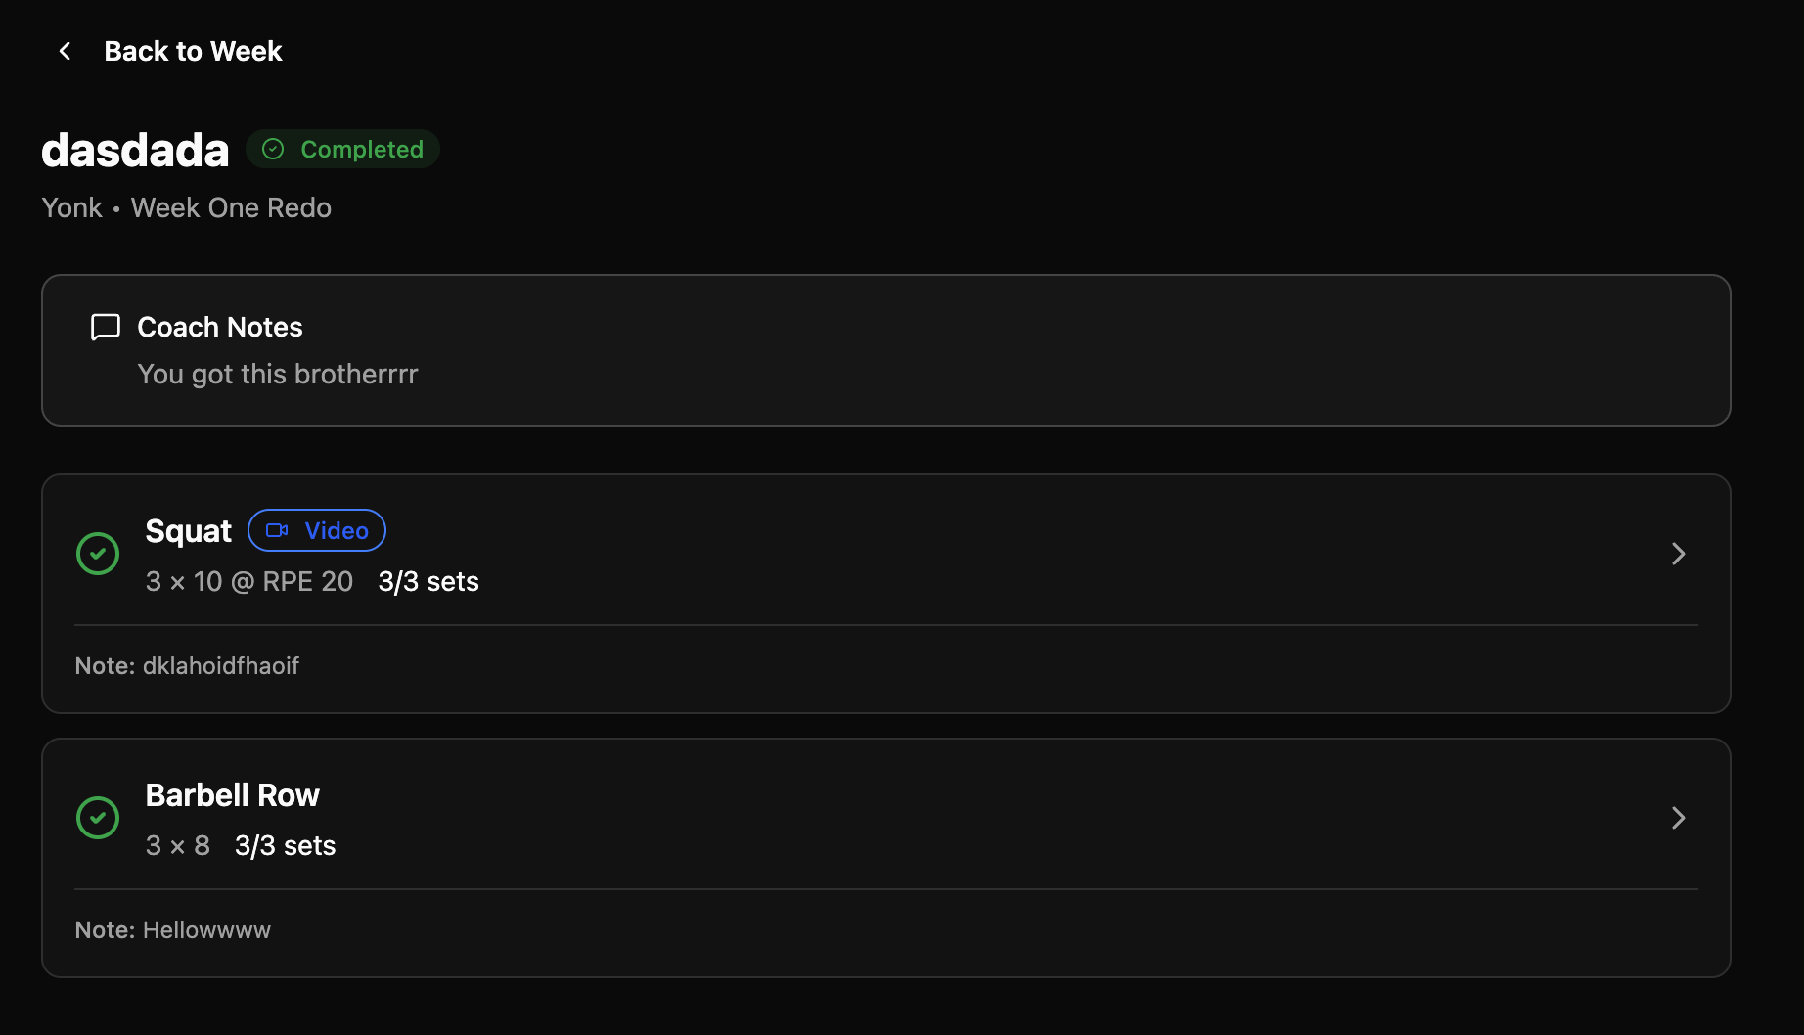Toggle the Squat completion check circle
This screenshot has width=1804, height=1035.
(x=98, y=554)
